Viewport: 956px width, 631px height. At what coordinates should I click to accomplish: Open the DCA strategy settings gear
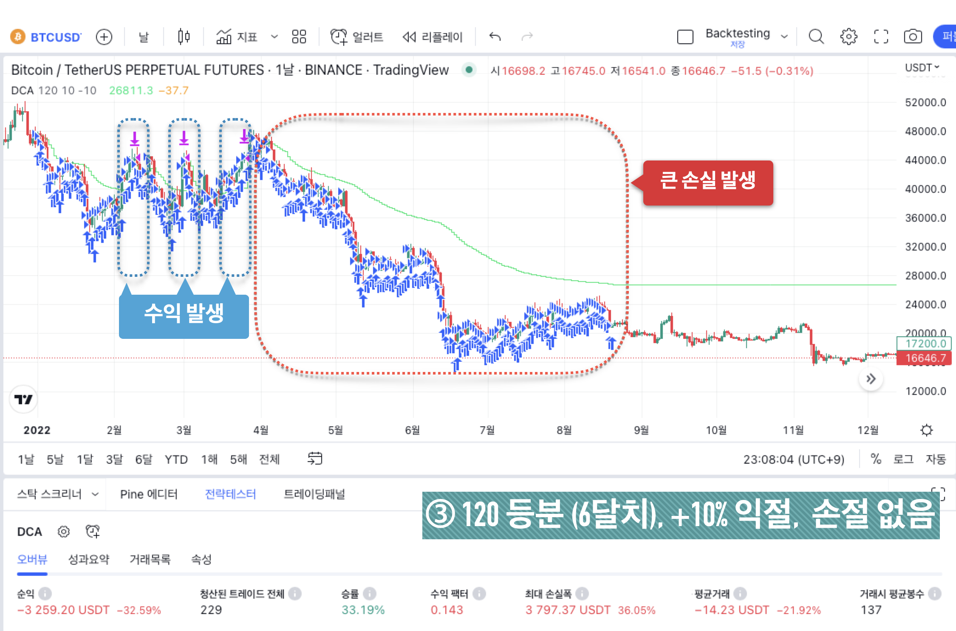point(63,532)
